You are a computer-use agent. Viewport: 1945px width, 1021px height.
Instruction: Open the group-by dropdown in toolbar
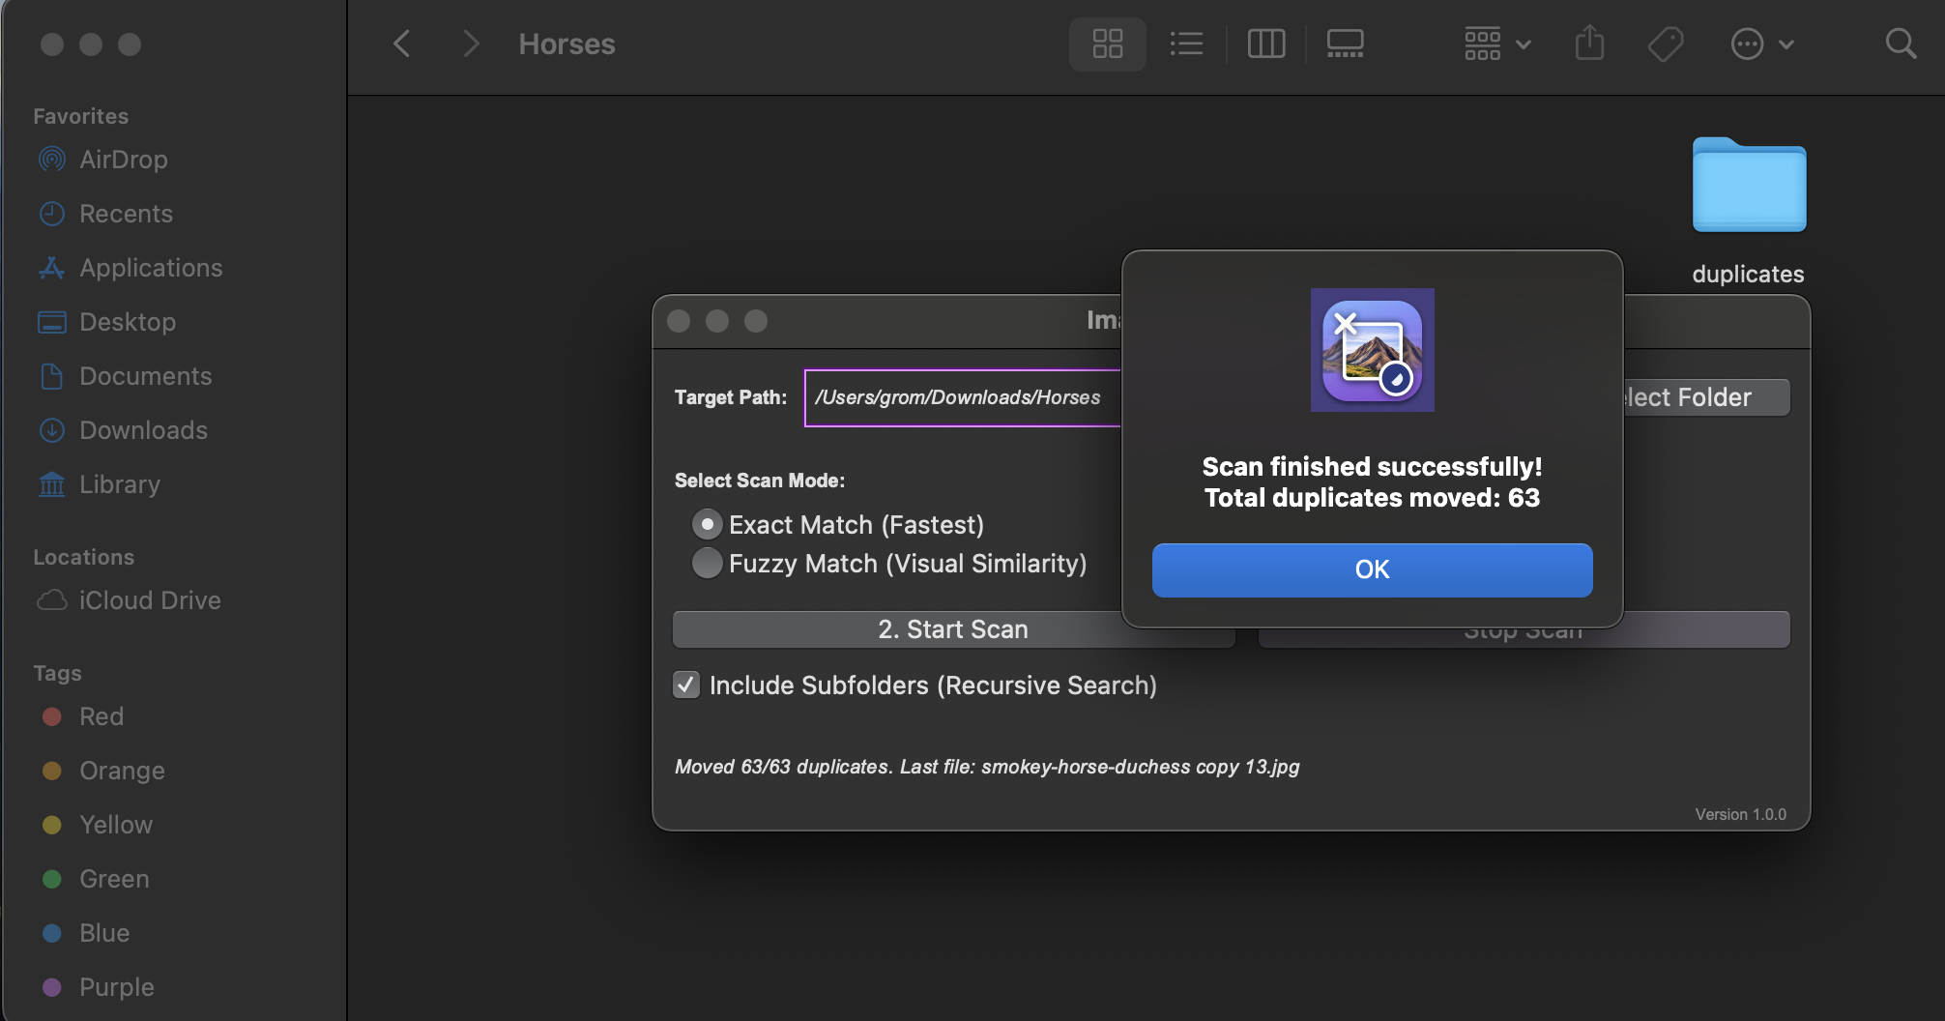[1496, 44]
